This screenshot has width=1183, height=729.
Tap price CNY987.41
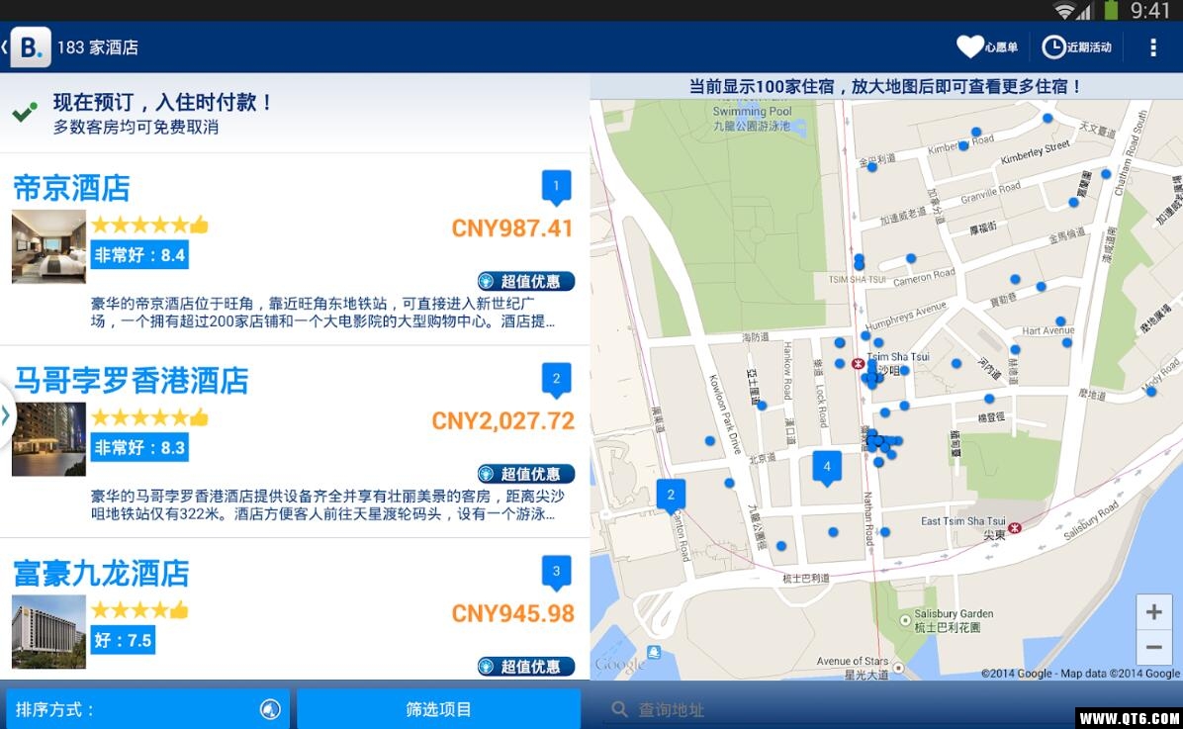(512, 228)
